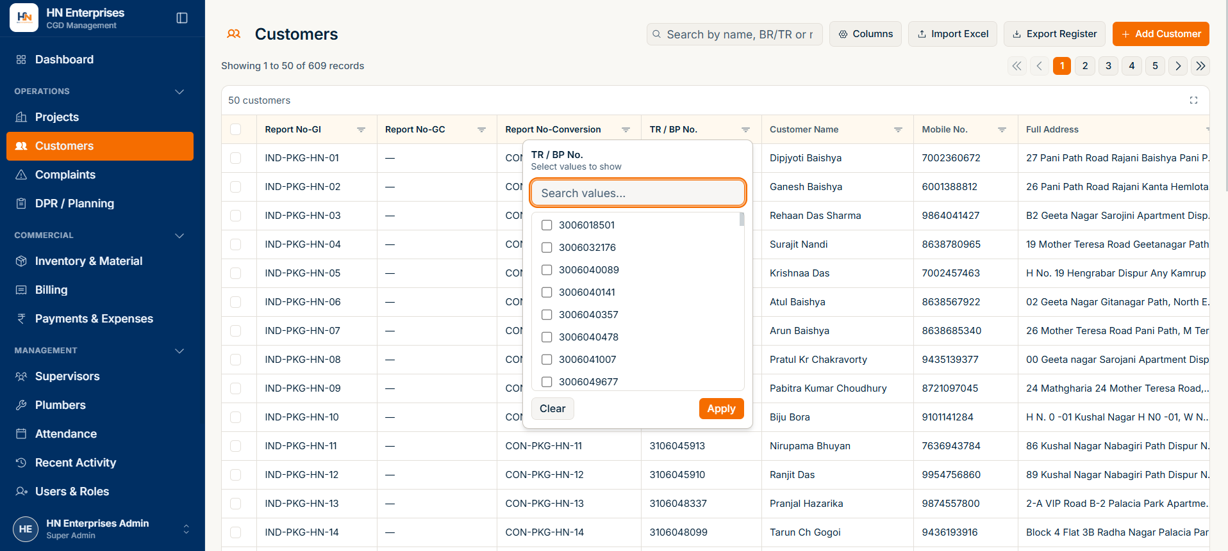Viewport: 1228px width, 551px height.
Task: Select the row IND-PKG-HN-11 checkbox
Action: [x=236, y=446]
